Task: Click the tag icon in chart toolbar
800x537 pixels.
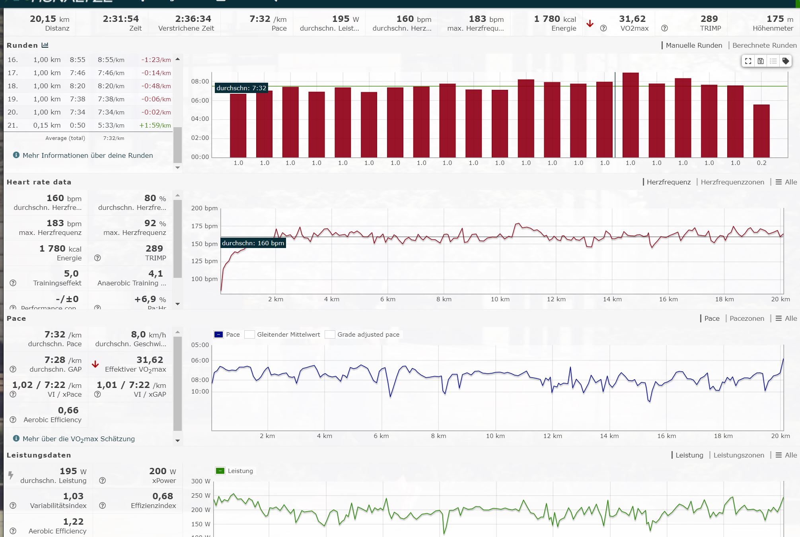Action: 785,61
